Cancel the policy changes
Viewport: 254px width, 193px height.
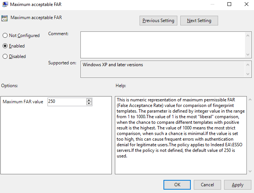[x=207, y=185]
